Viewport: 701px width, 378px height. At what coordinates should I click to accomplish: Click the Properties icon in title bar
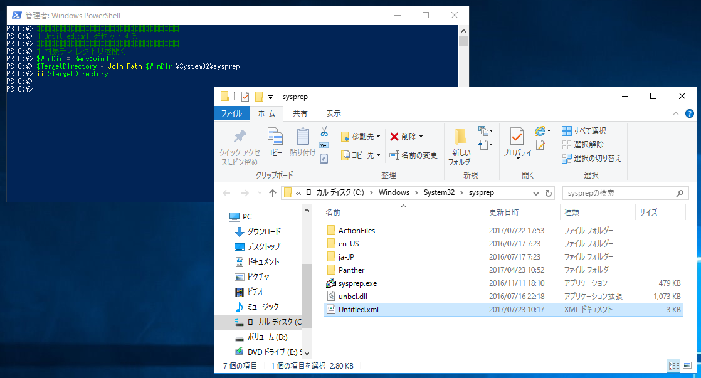pos(245,97)
